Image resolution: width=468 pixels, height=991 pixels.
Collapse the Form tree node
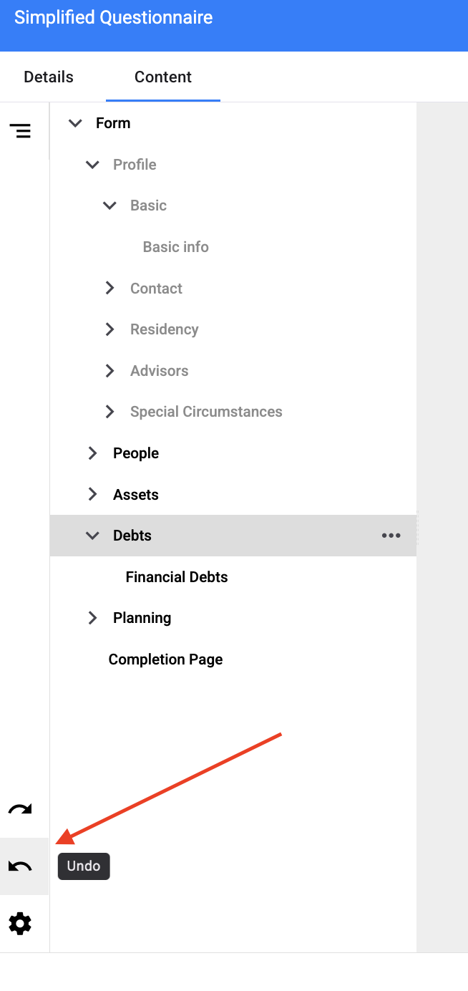point(75,123)
